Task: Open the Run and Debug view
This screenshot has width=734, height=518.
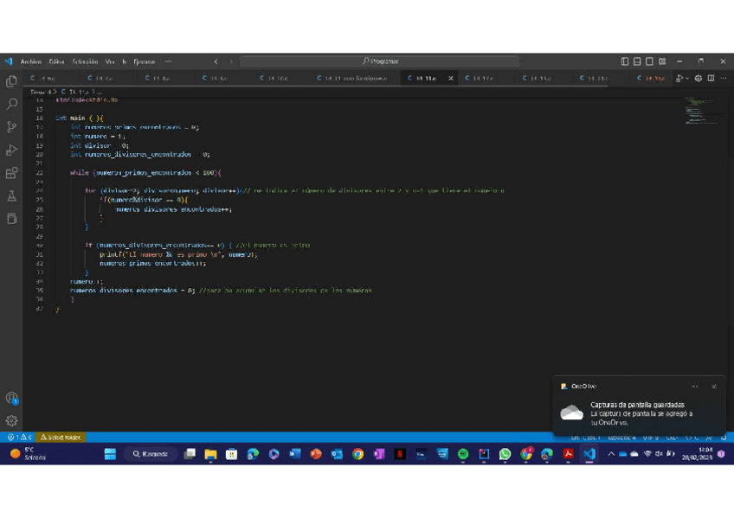Action: (11, 150)
